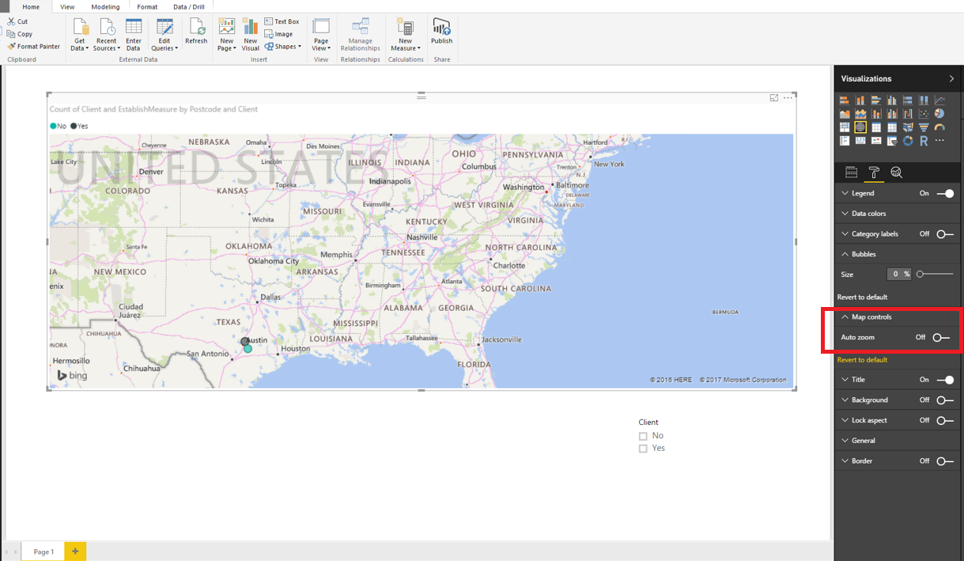Switch on Lock aspect

(x=945, y=420)
